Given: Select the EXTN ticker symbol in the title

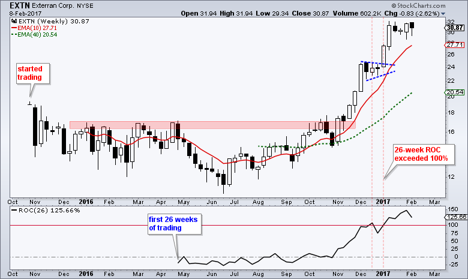Looking at the screenshot, I should click(19, 5).
